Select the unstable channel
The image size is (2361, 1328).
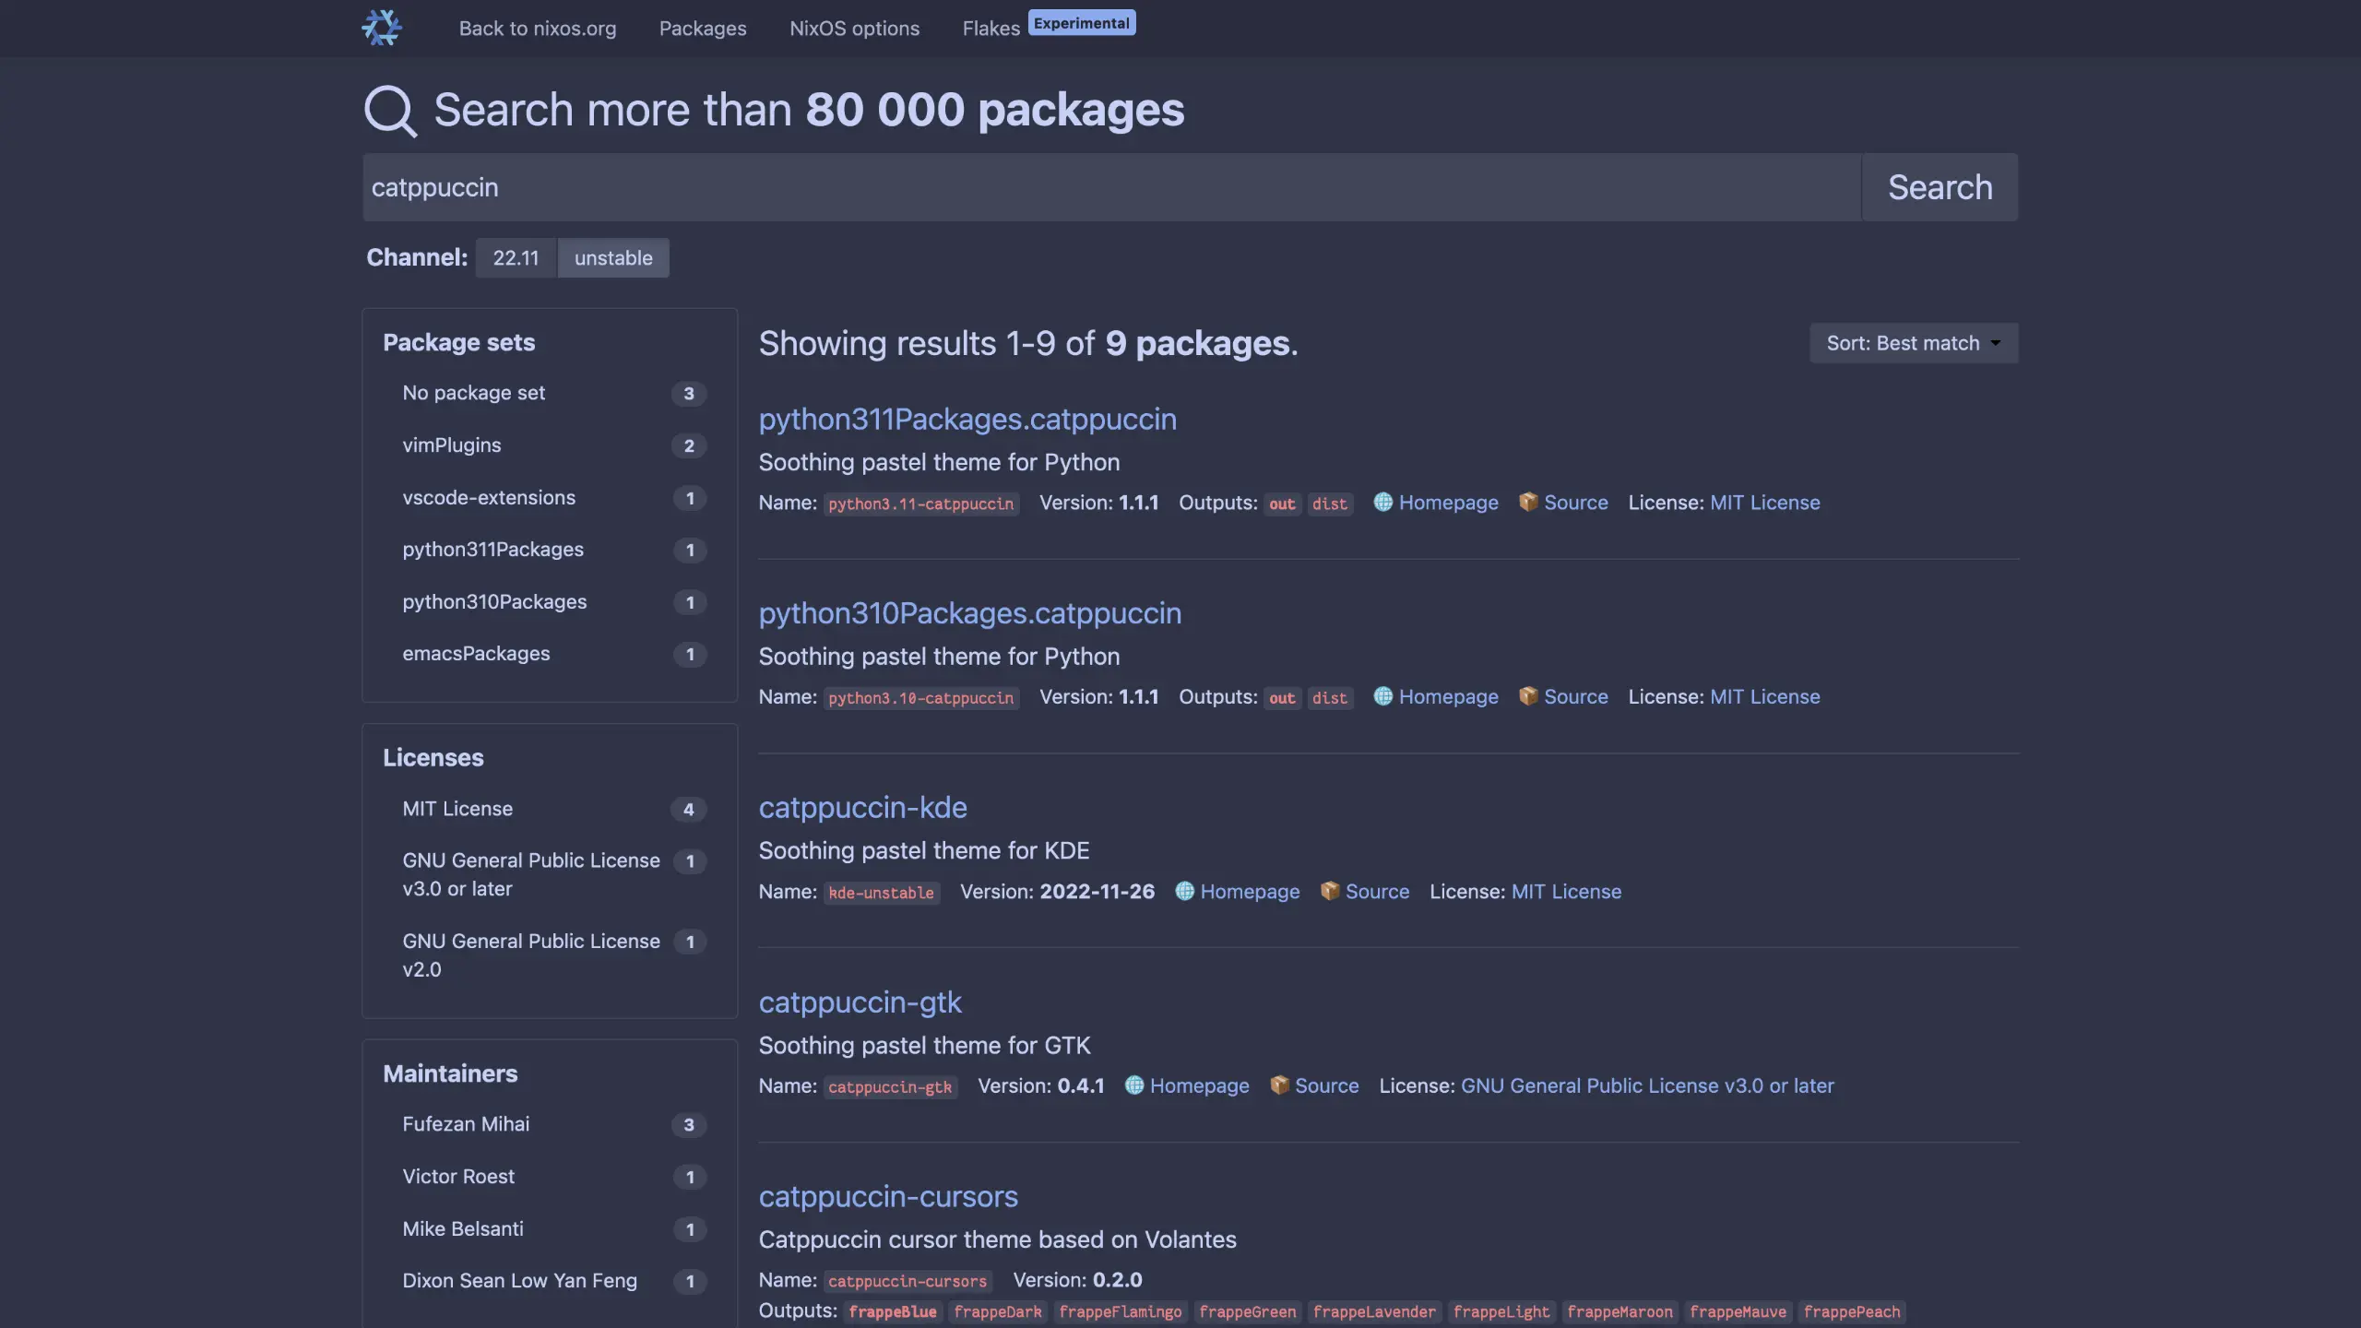[x=613, y=257]
